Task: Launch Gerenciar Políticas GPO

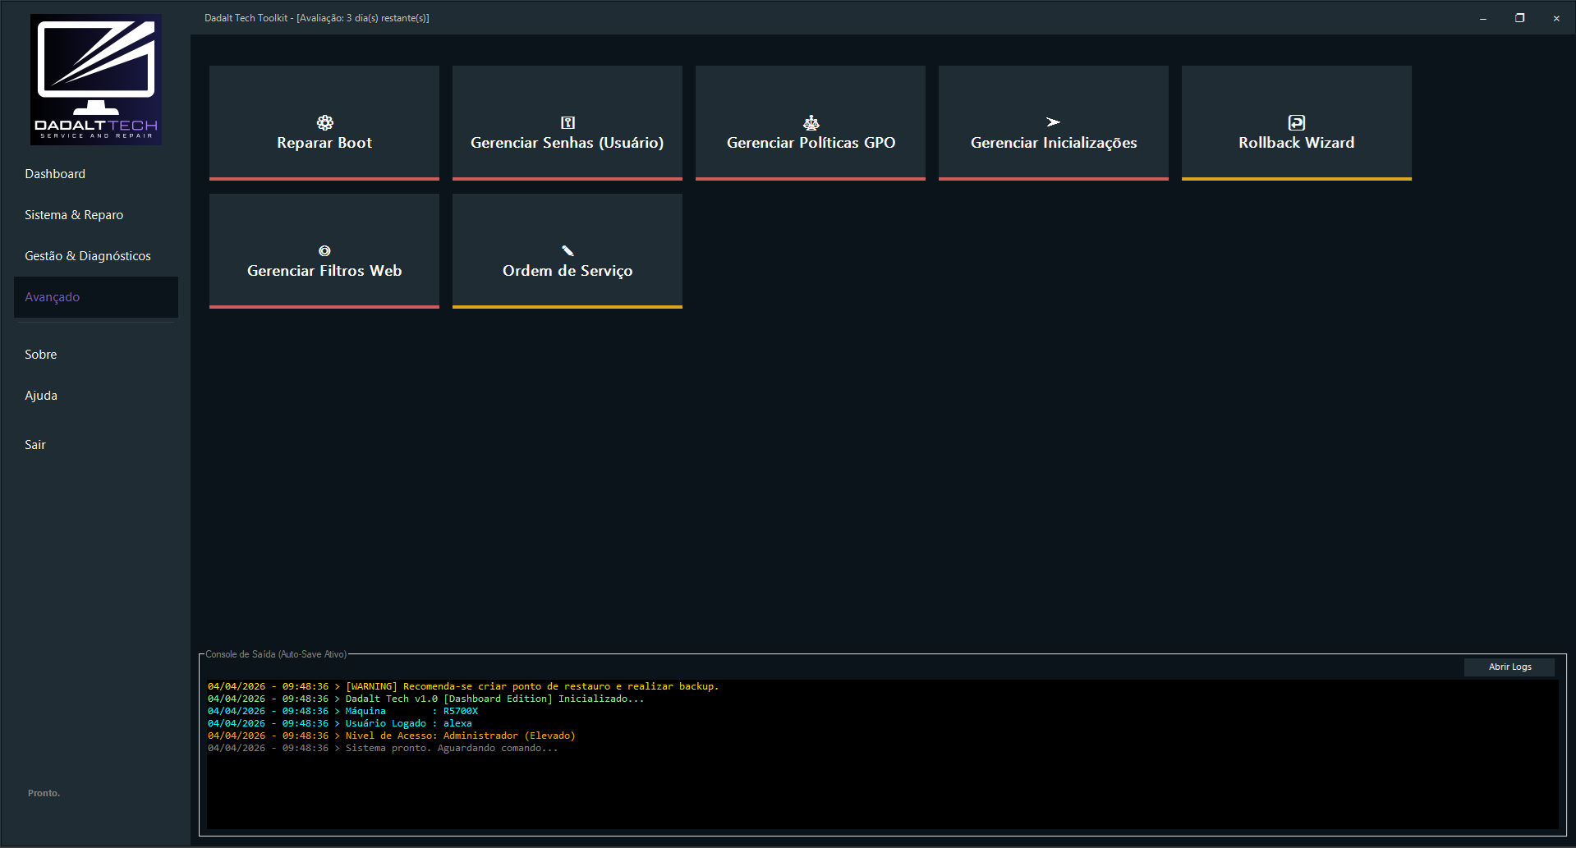Action: 811,123
